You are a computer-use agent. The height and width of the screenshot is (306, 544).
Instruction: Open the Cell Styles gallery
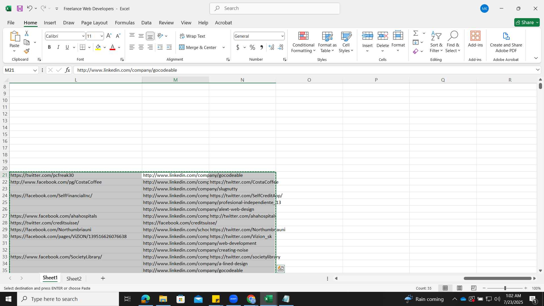(346, 42)
